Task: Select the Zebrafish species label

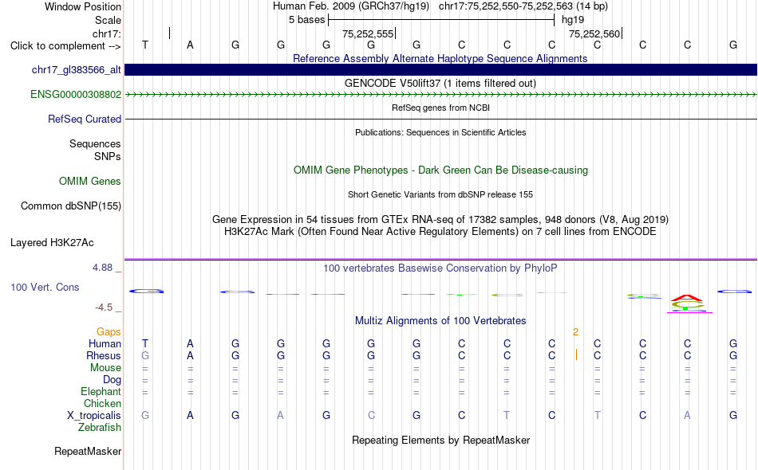Action: coord(100,428)
